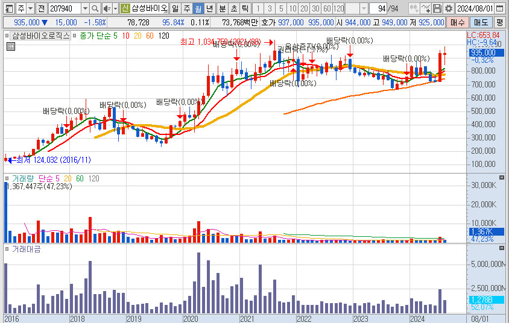Switch to the 일 daily period tab
Image resolution: width=509 pixels, height=323 pixels.
point(175,8)
